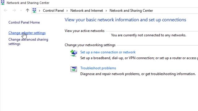Click empty area of the address bar
Viewport: 198px width, 111px height.
pos(175,10)
